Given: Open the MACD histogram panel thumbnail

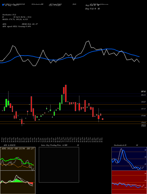Looking at the screenshot, I should click(x=18, y=182).
